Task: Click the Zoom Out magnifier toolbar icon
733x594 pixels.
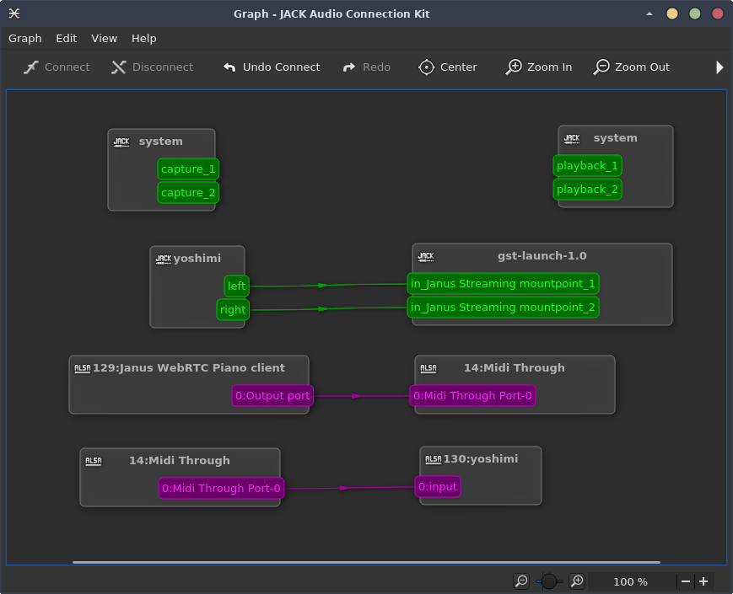Action: (x=601, y=67)
